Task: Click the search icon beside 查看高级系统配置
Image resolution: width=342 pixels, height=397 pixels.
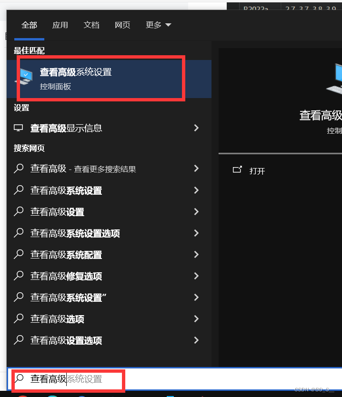Action: click(19, 254)
